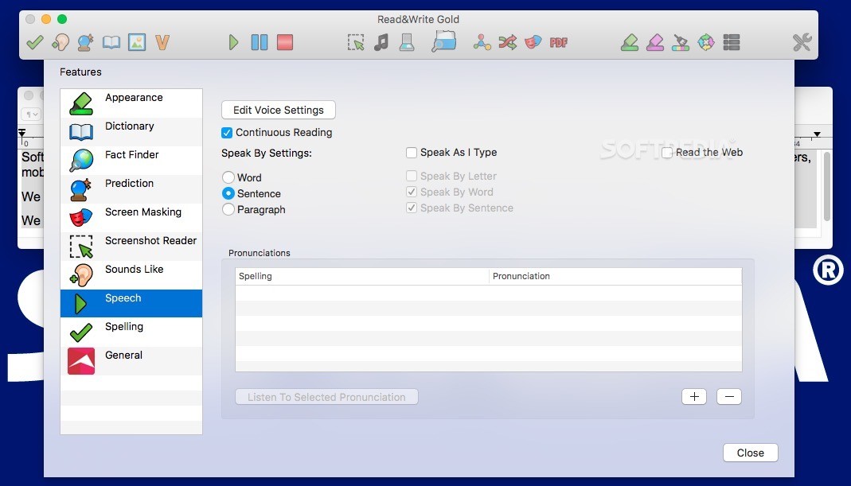Toggle the Screen Masking masks icon in the toolbar

click(533, 42)
